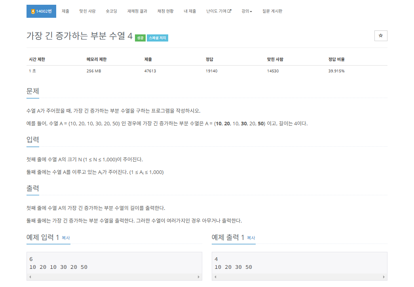Click the 입력 section heading
This screenshot has width=414, height=287.
(33, 140)
